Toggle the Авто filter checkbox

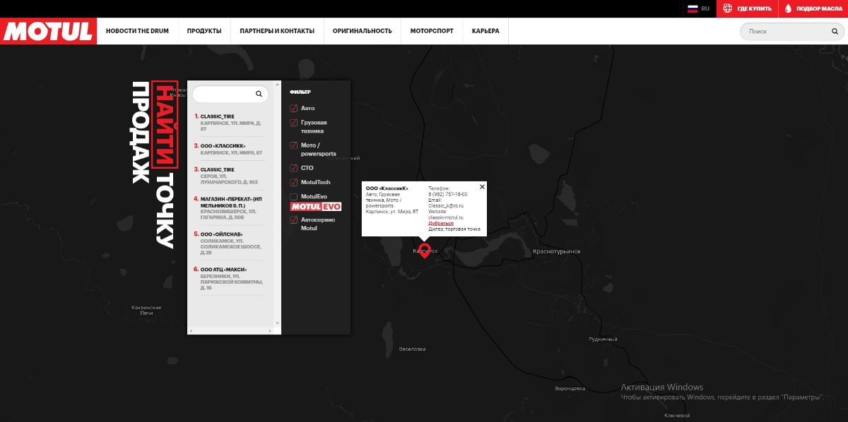coord(294,108)
